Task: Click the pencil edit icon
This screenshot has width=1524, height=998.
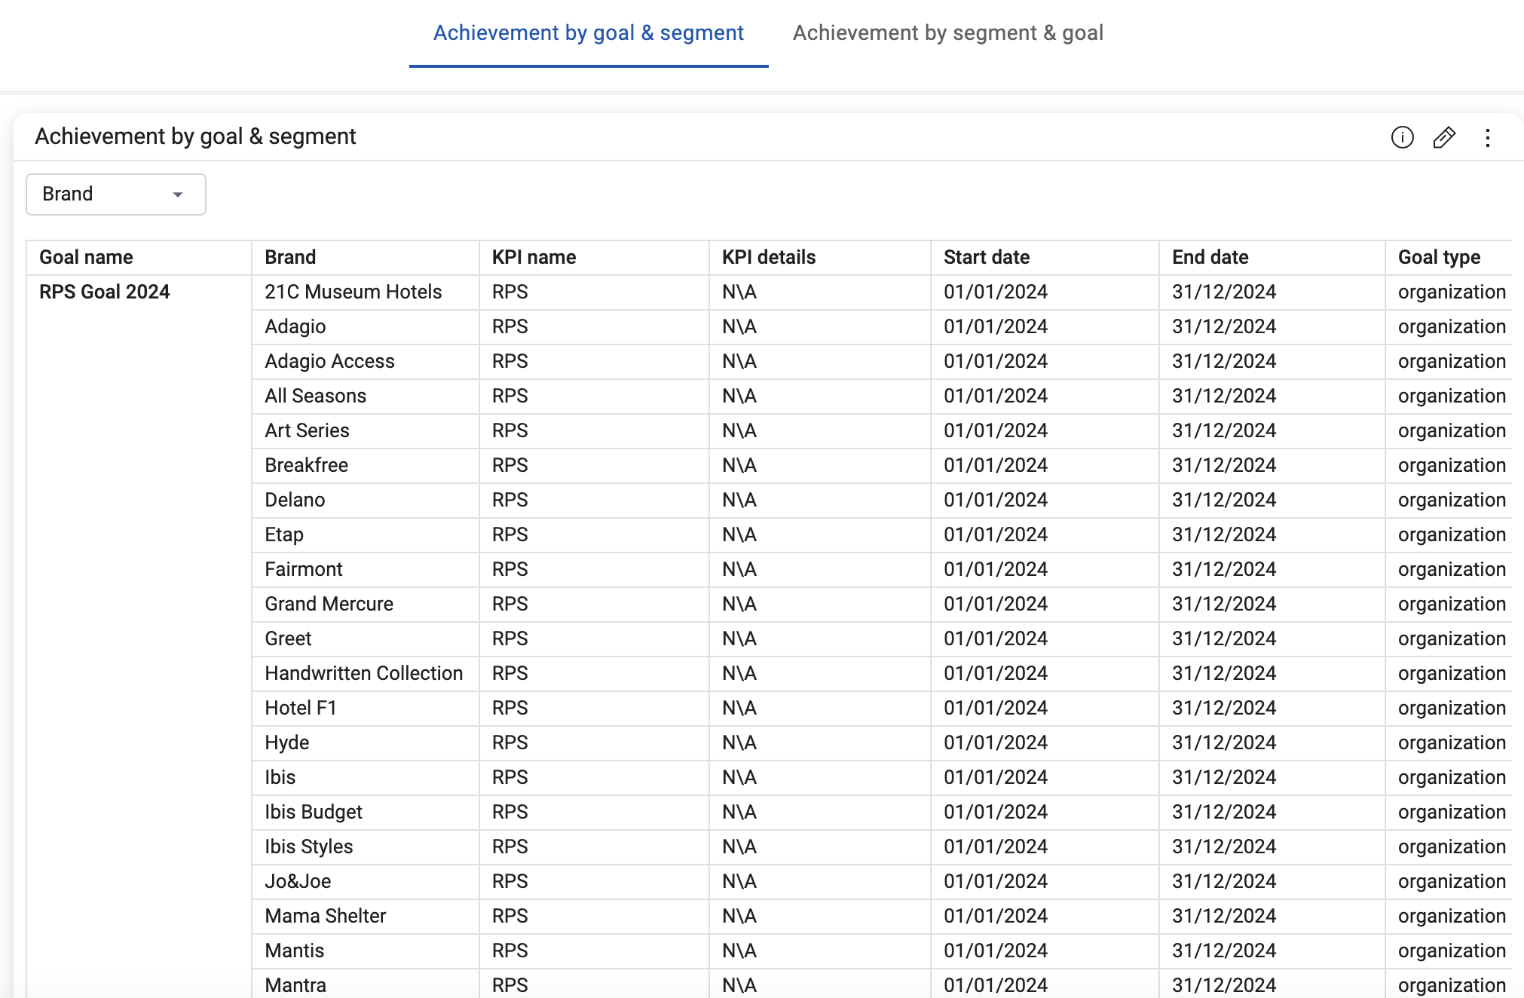Action: tap(1444, 137)
